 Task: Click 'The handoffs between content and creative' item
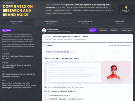[x=66, y=99]
